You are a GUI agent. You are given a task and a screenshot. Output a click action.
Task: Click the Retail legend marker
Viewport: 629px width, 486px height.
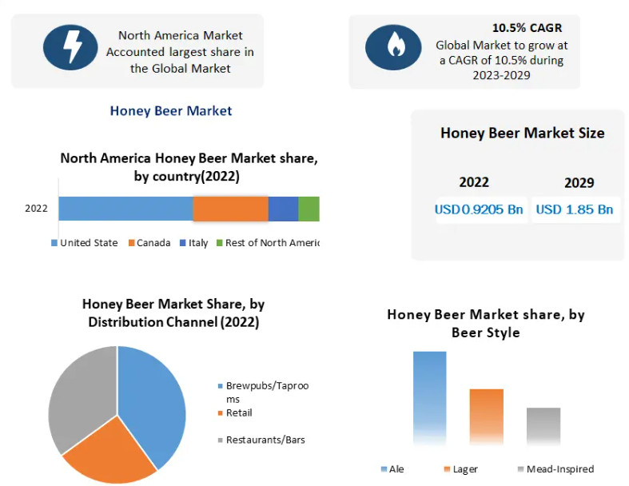click(221, 413)
